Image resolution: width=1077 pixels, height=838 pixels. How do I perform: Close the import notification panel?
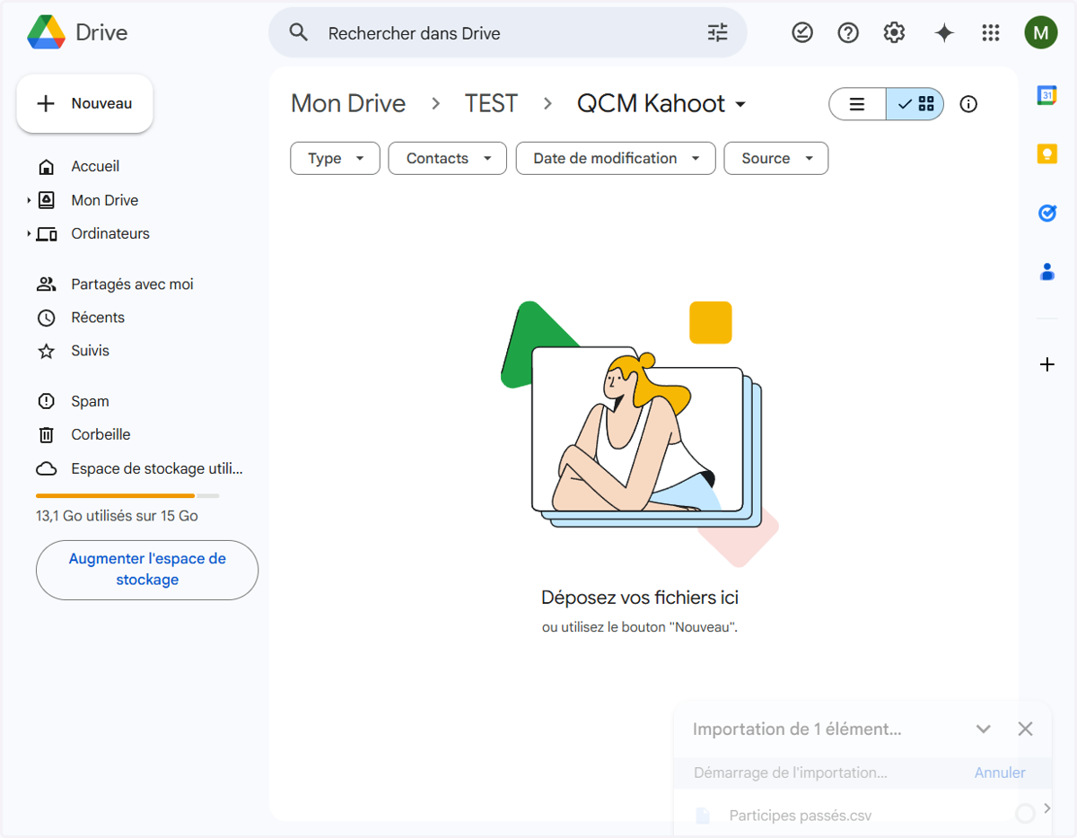(x=1026, y=729)
